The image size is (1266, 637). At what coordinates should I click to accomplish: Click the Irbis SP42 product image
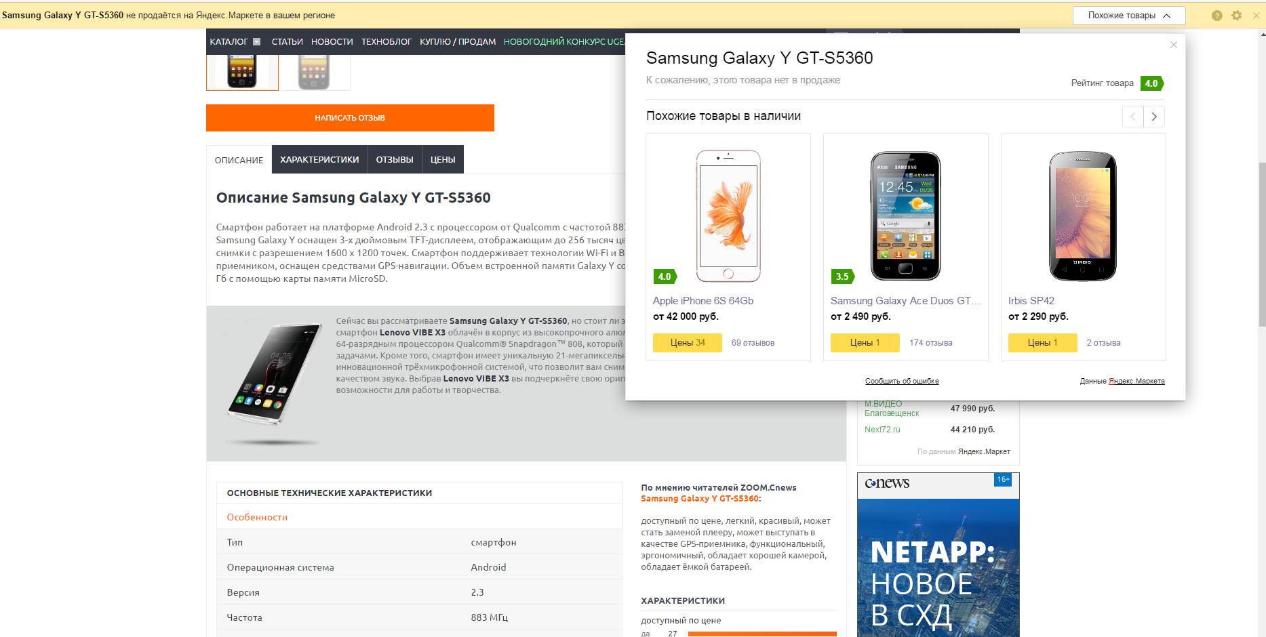tap(1083, 215)
